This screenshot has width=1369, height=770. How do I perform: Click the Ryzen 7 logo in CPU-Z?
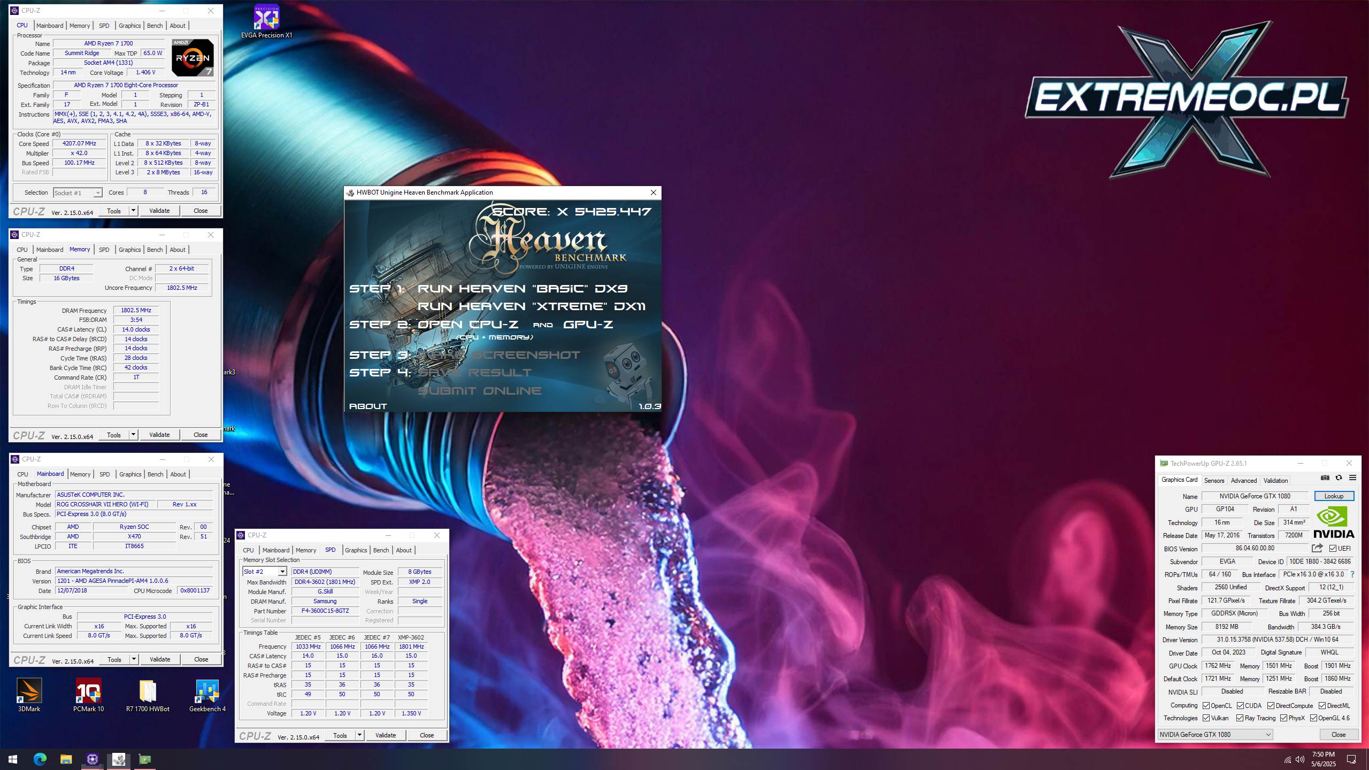point(193,57)
